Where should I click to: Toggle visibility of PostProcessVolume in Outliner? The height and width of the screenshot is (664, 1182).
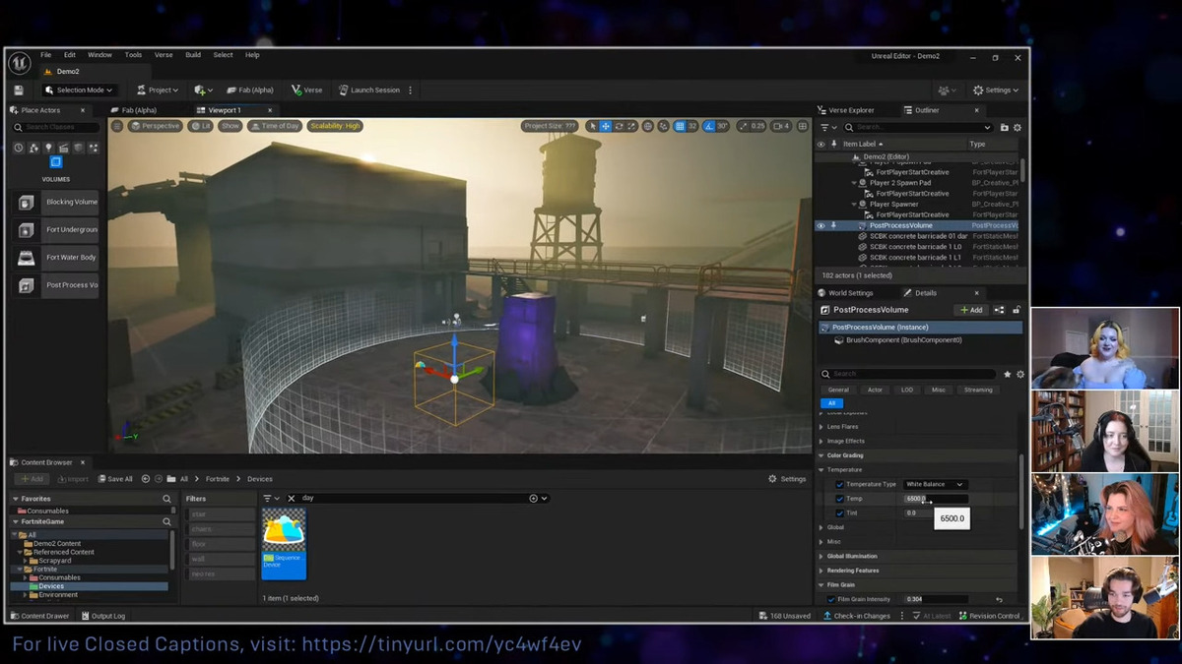pyautogui.click(x=821, y=225)
